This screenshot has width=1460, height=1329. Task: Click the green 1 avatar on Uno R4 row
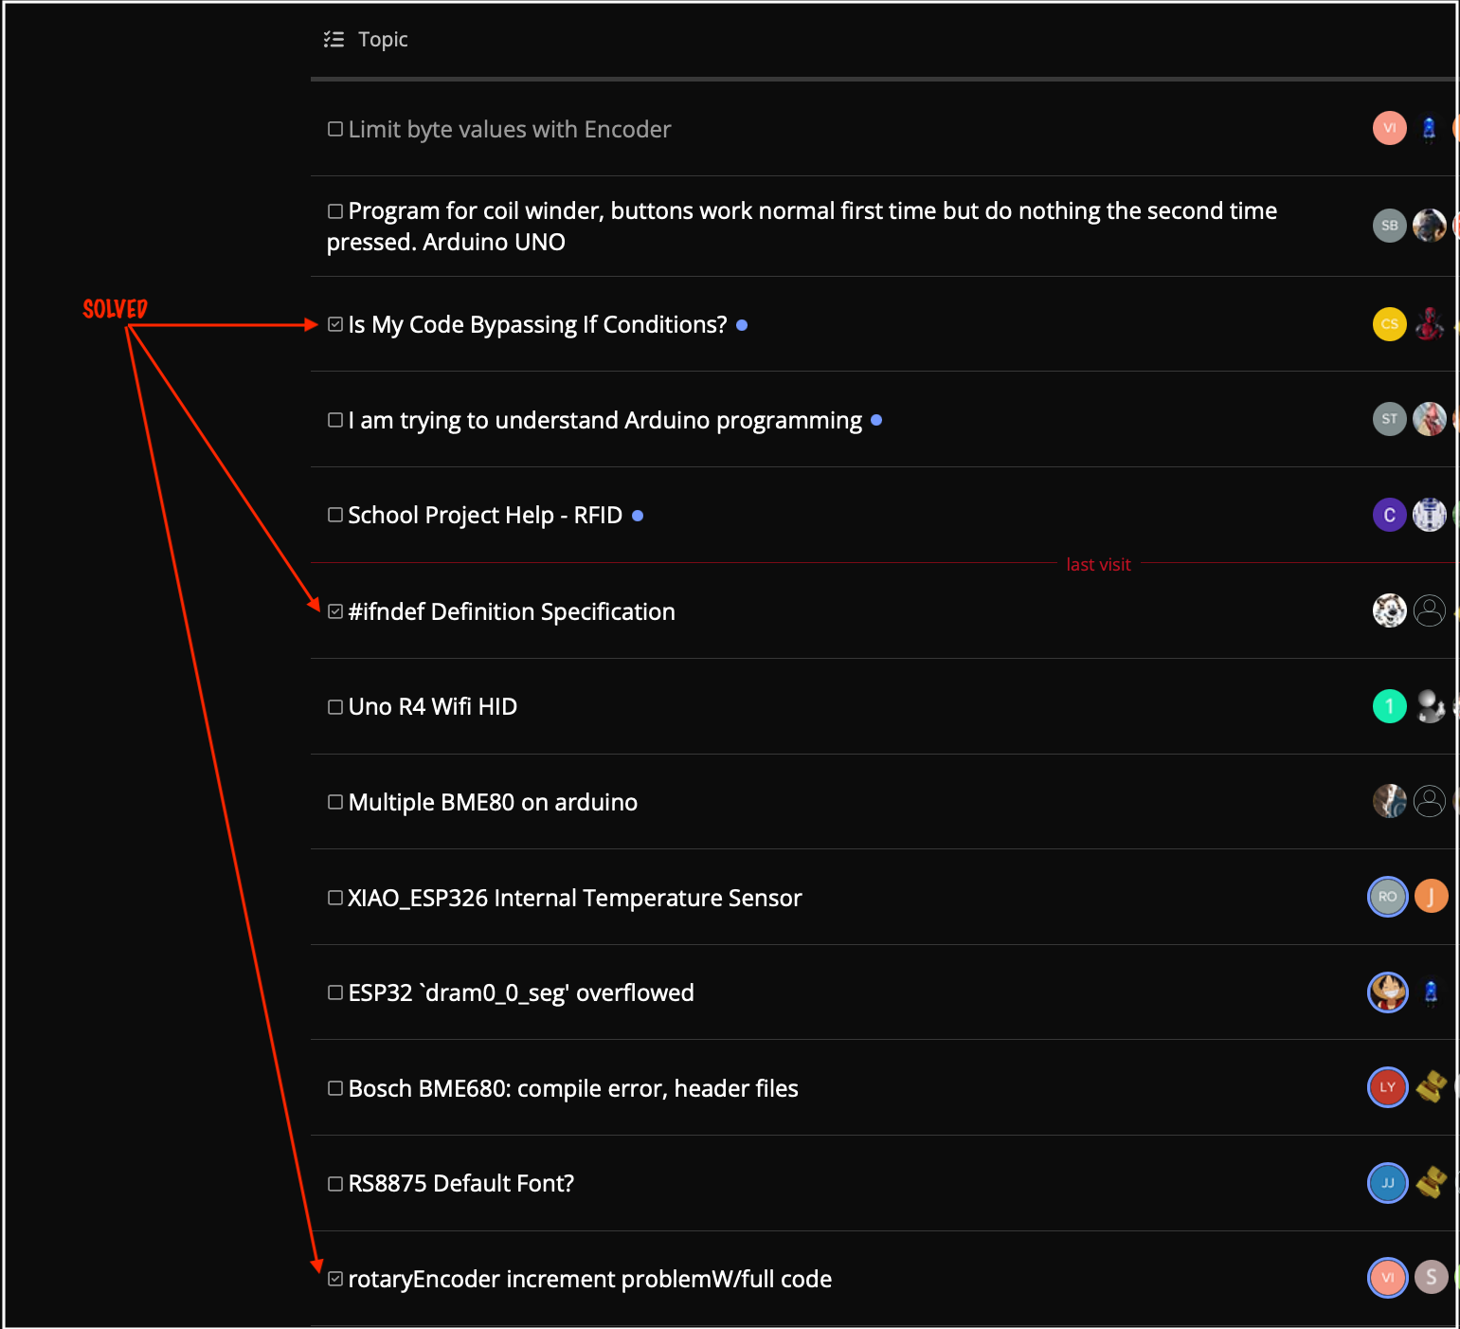click(x=1389, y=706)
